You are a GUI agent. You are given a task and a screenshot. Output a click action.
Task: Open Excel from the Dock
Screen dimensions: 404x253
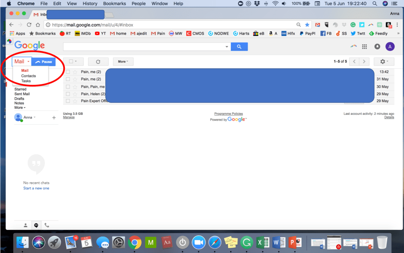tap(262, 242)
